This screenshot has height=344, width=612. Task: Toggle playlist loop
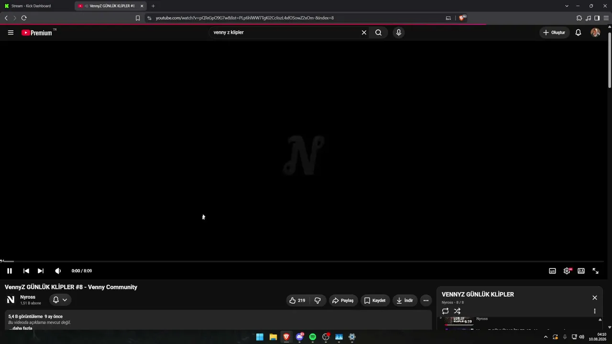click(445, 311)
